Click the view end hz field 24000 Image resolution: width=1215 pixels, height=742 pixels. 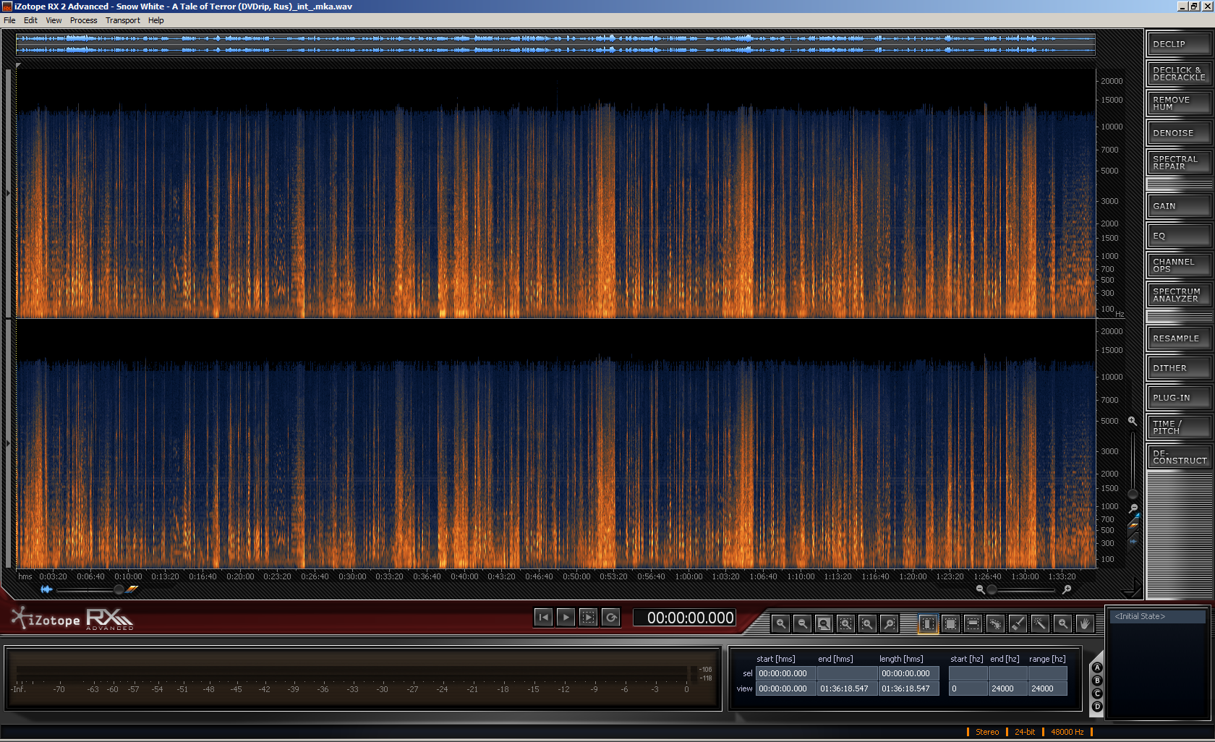pos(1008,688)
